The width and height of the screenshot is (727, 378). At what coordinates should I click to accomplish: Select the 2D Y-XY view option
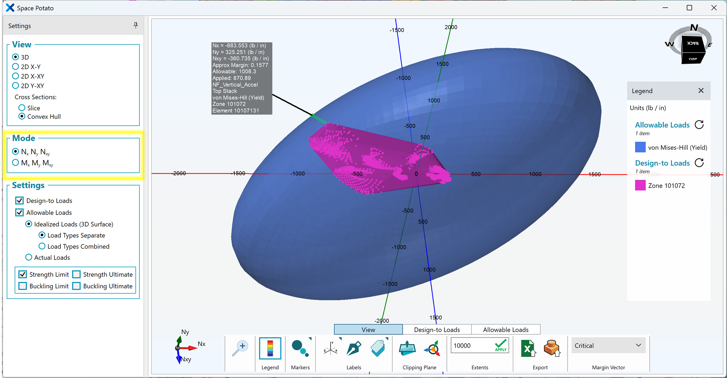15,86
